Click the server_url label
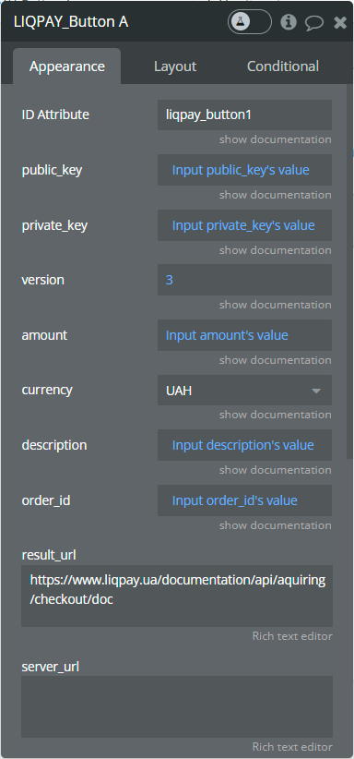The image size is (354, 759). [x=51, y=667]
